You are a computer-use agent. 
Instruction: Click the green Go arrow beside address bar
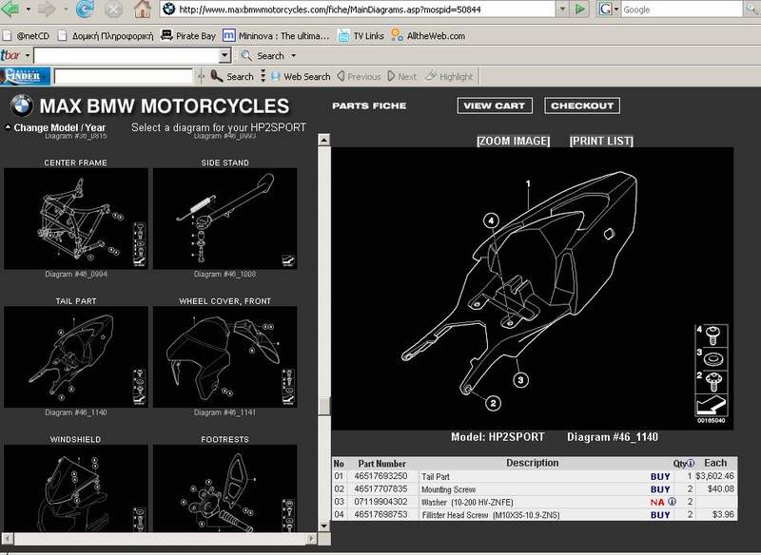click(579, 9)
